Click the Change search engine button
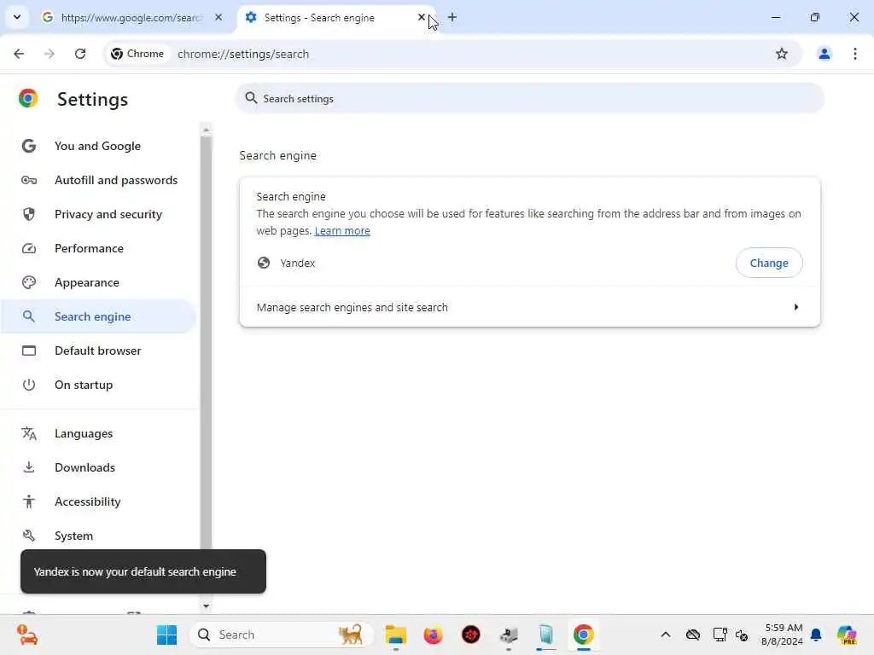 (769, 263)
